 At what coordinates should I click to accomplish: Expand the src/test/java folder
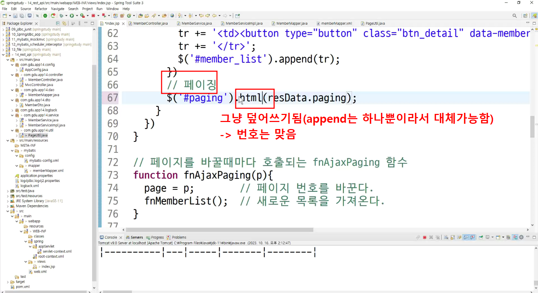[8, 191]
